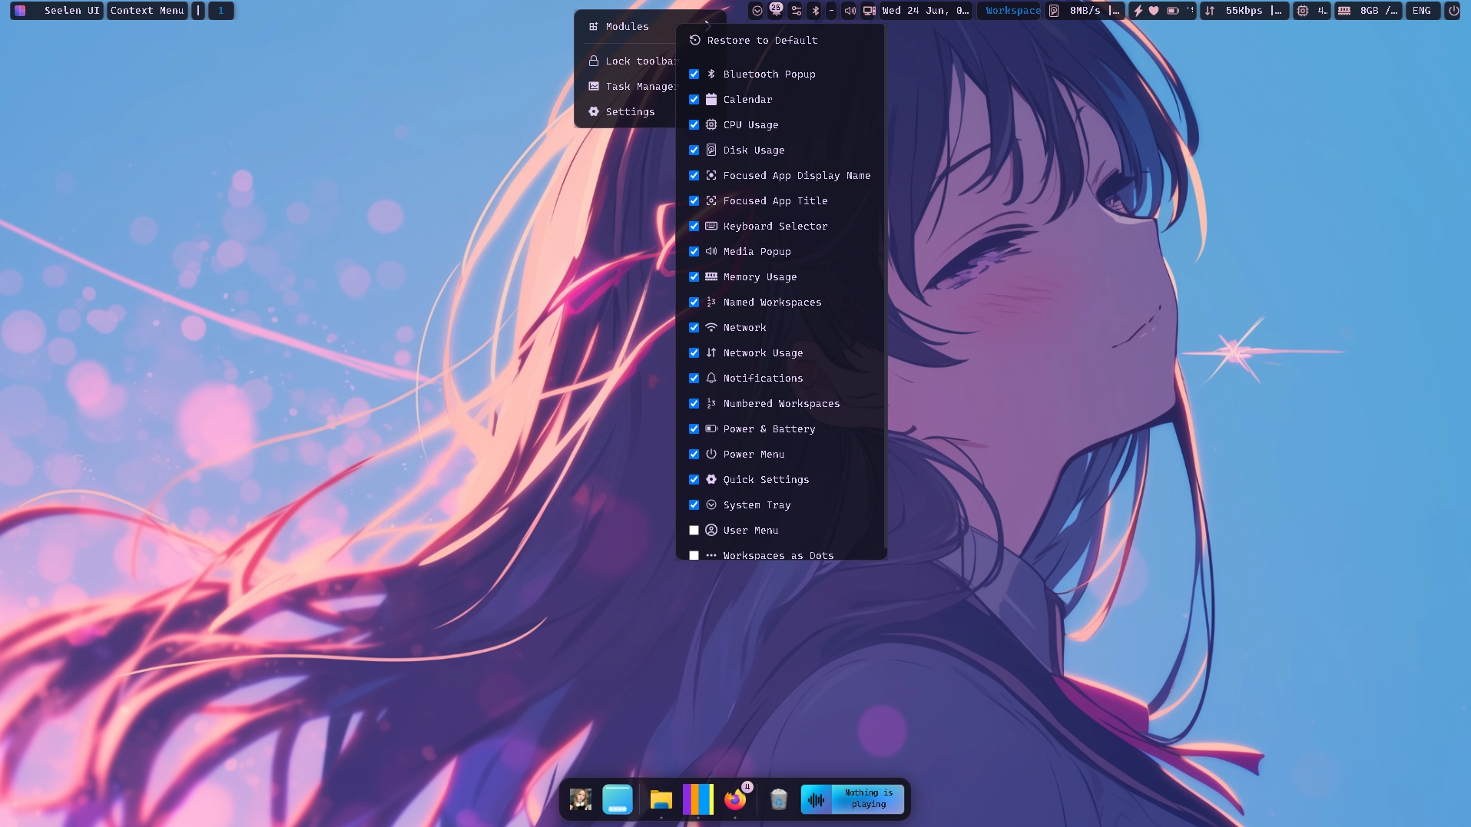Click the Workspace name in toolbar
This screenshot has width=1471, height=827.
click(1012, 11)
